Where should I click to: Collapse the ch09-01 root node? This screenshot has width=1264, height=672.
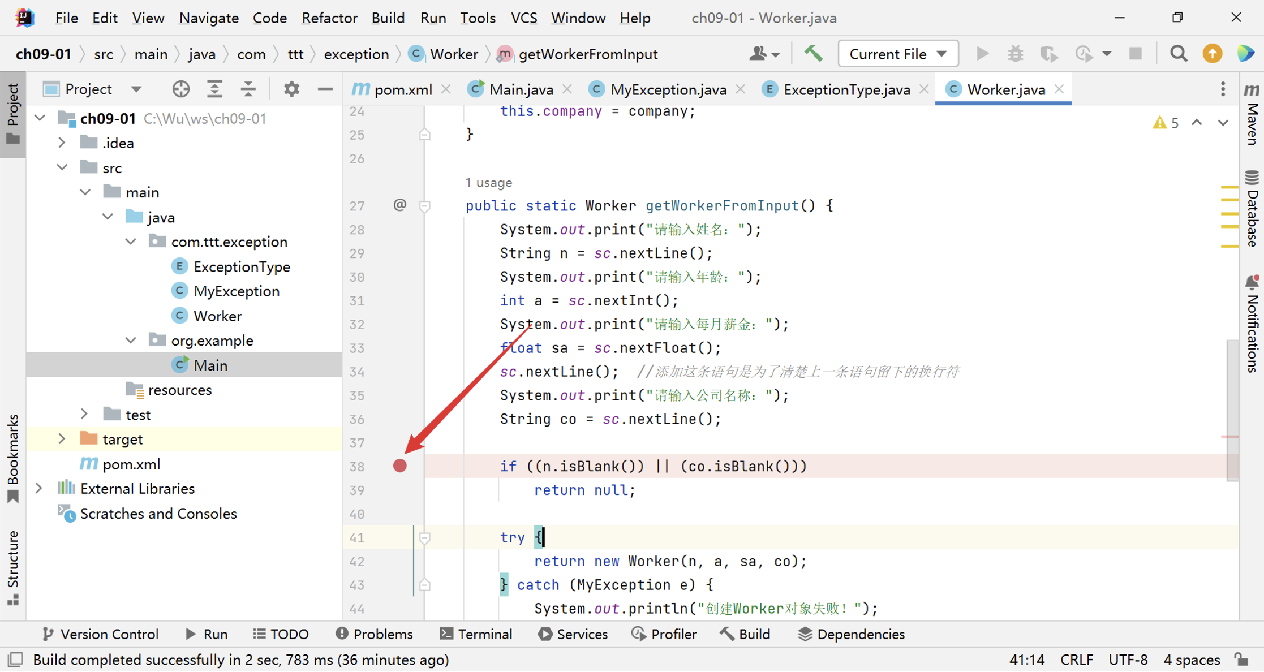click(x=40, y=118)
